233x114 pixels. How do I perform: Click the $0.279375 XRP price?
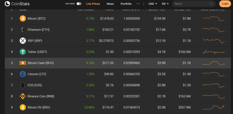point(106,41)
